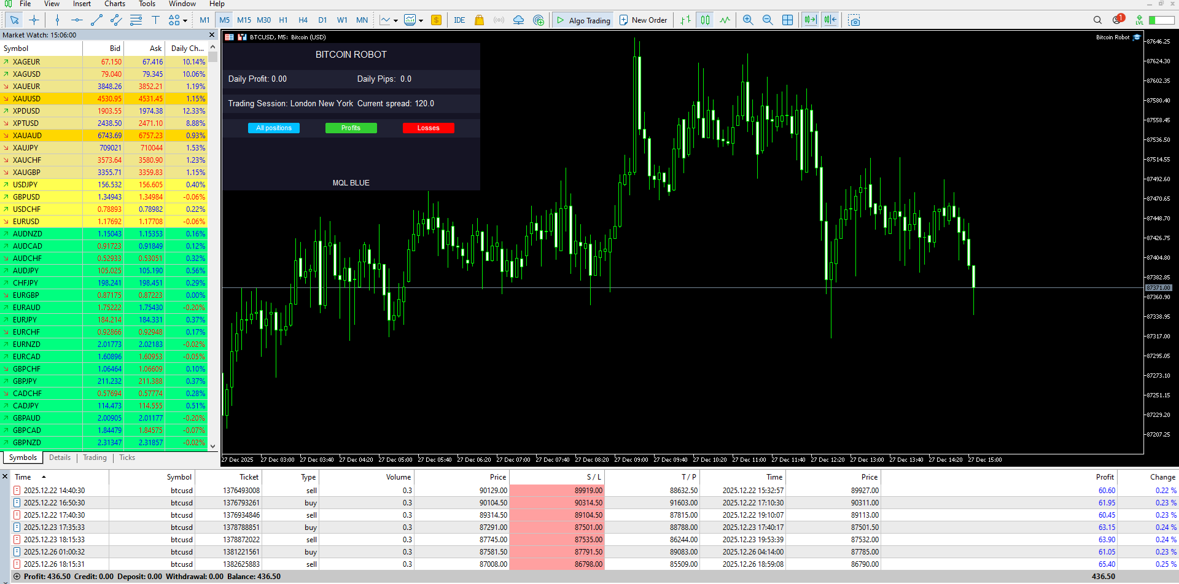Image resolution: width=1179 pixels, height=584 pixels.
Task: Click the red Losses button
Action: pyautogui.click(x=429, y=128)
